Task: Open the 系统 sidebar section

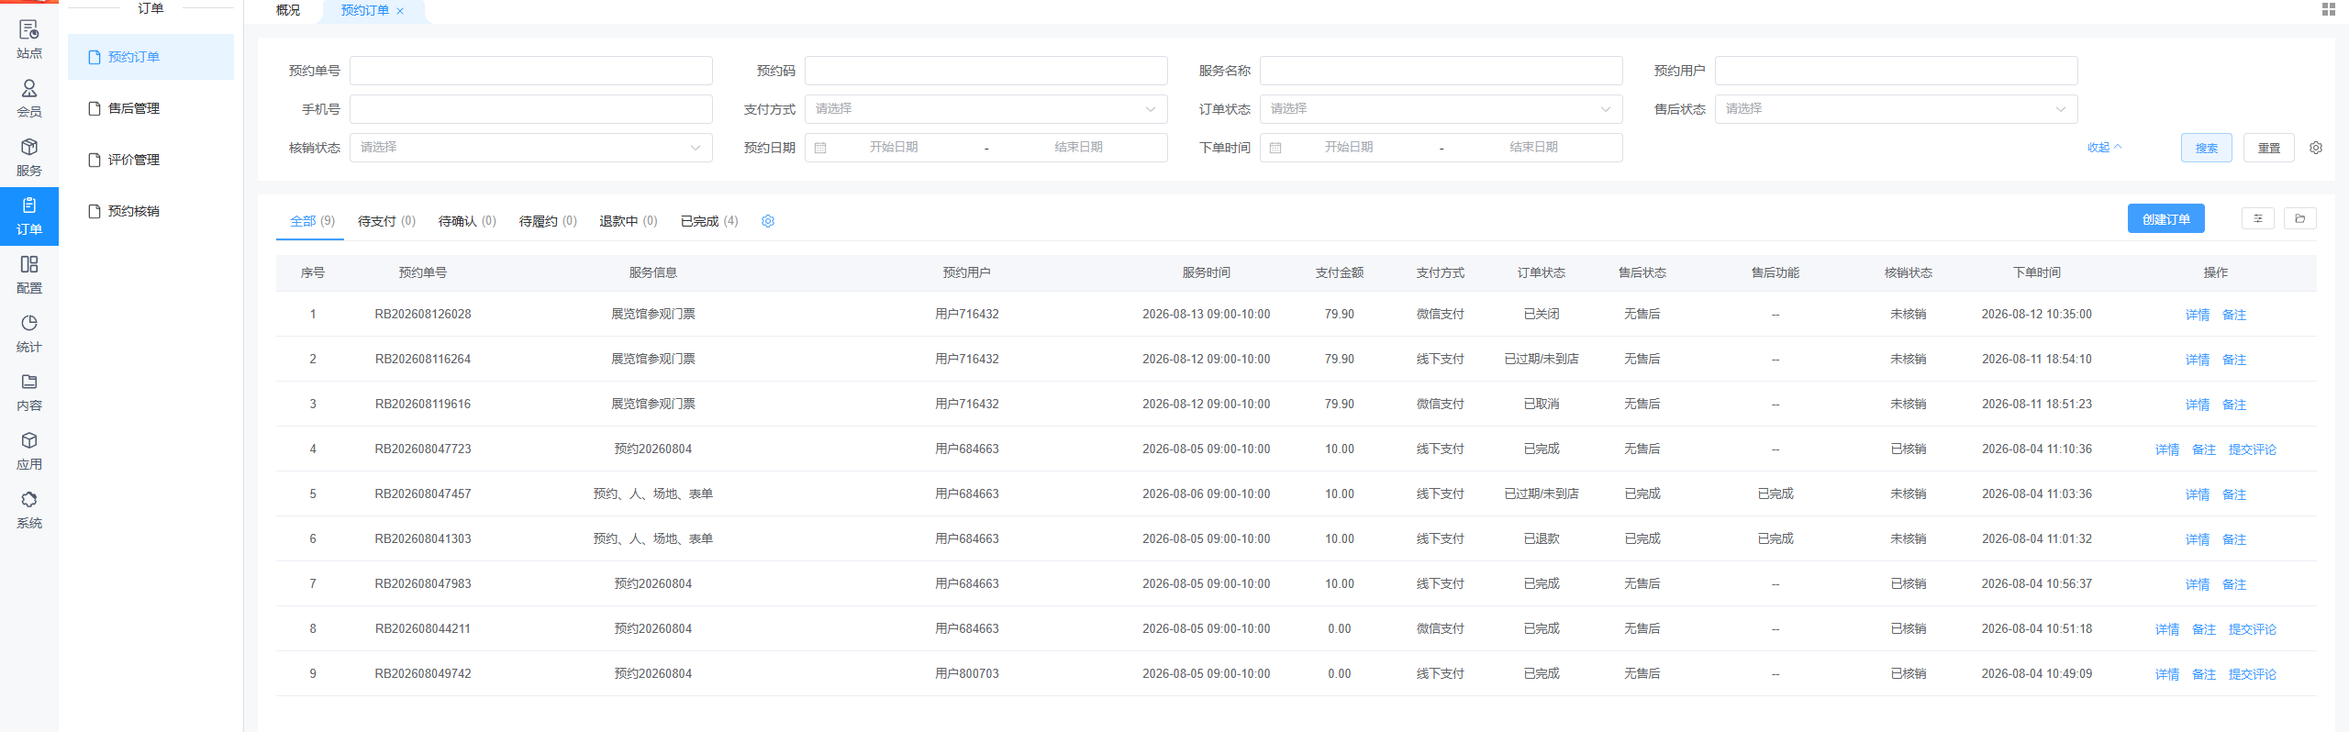Action: point(29,510)
